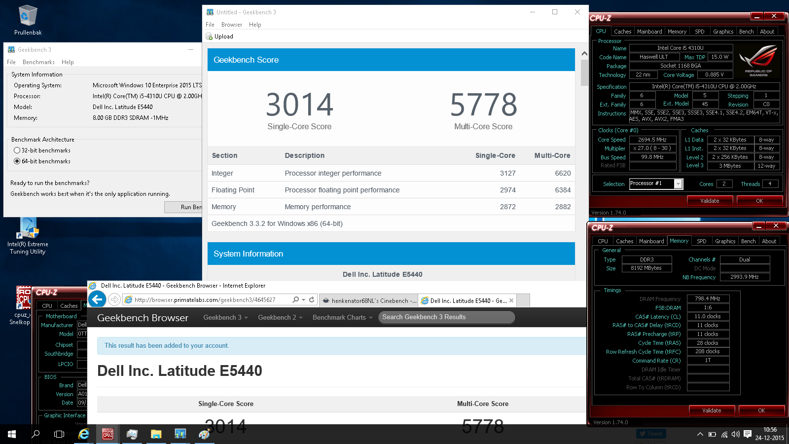The width and height of the screenshot is (789, 444).
Task: Open File Explorer from the taskbar
Action: pos(156,434)
